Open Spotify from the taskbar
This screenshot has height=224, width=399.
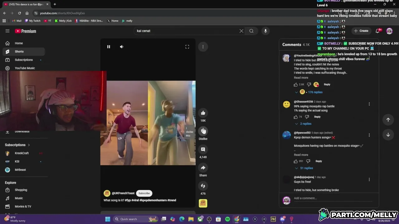228,219
